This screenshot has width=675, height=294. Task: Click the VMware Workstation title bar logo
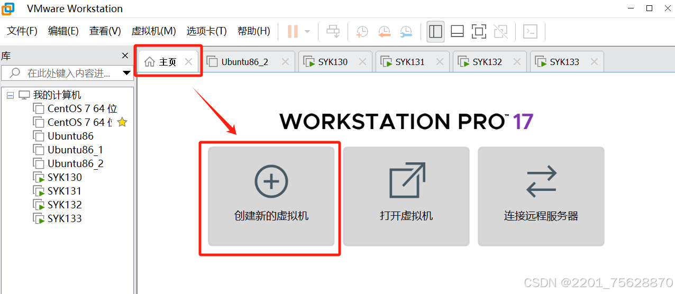tap(8, 8)
